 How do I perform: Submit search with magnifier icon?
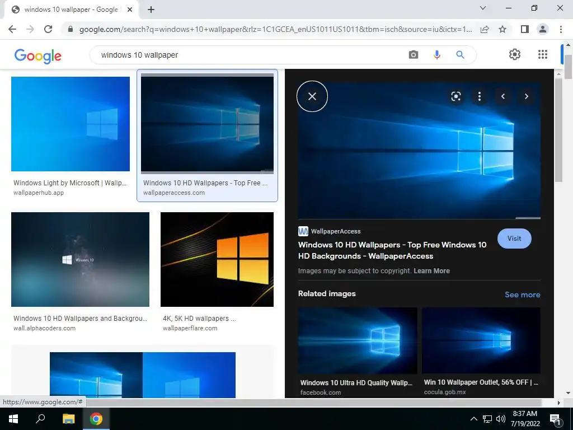[460, 55]
